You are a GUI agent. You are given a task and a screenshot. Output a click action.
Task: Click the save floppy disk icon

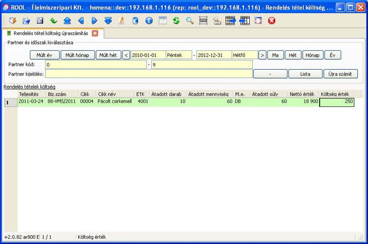point(40,21)
